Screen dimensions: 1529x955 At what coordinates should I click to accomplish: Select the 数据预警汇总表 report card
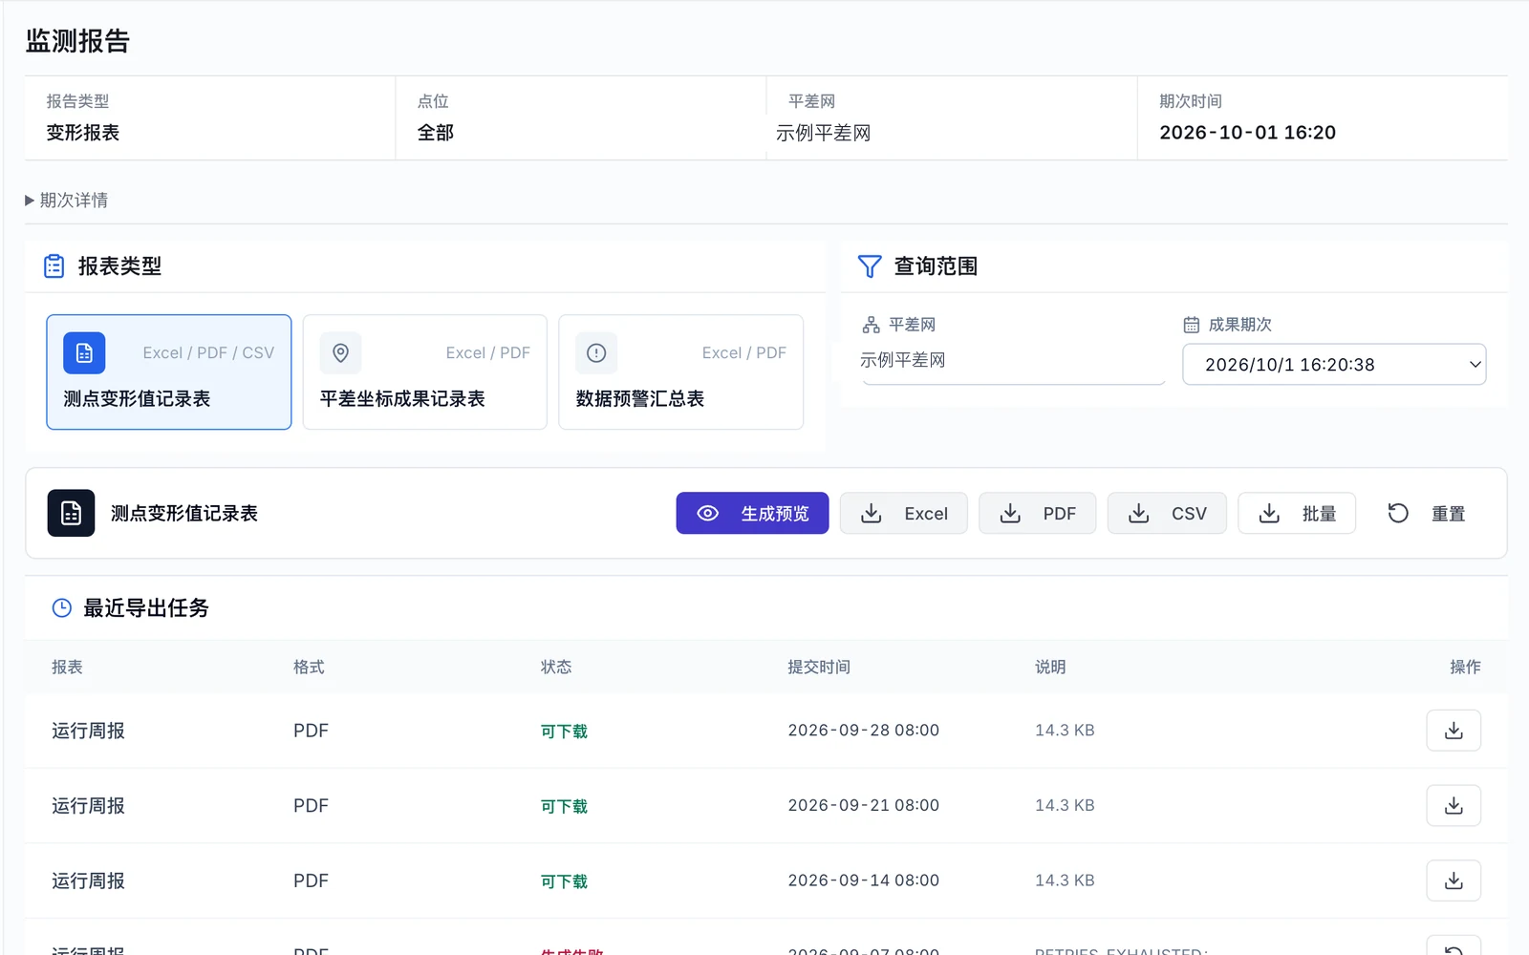[681, 372]
